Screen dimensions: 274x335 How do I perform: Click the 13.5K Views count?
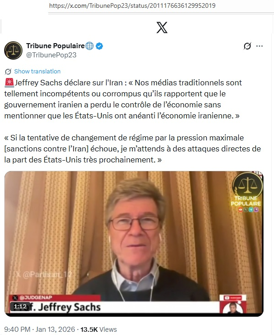coord(99,329)
